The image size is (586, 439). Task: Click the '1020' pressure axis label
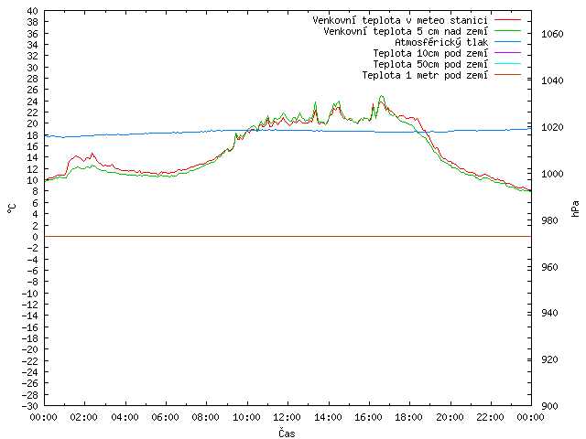[x=552, y=127]
